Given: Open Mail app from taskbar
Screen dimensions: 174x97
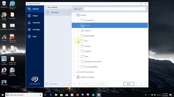Looking at the screenshot, I should coord(67,95).
